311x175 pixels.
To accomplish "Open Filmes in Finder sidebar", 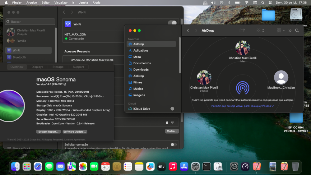I will click(x=151, y=82).
